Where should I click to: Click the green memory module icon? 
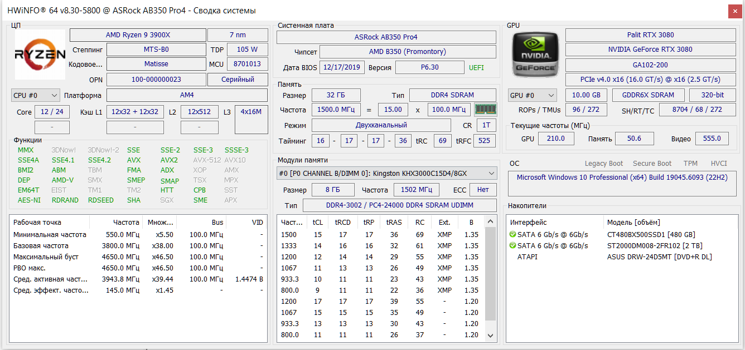click(485, 109)
